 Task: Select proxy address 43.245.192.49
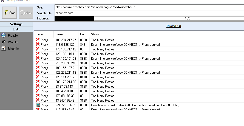tap(65, 101)
